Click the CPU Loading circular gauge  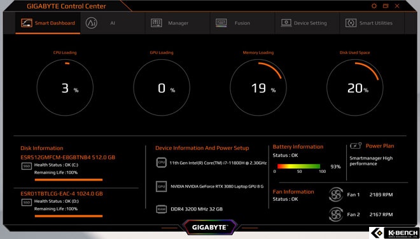pyautogui.click(x=65, y=88)
